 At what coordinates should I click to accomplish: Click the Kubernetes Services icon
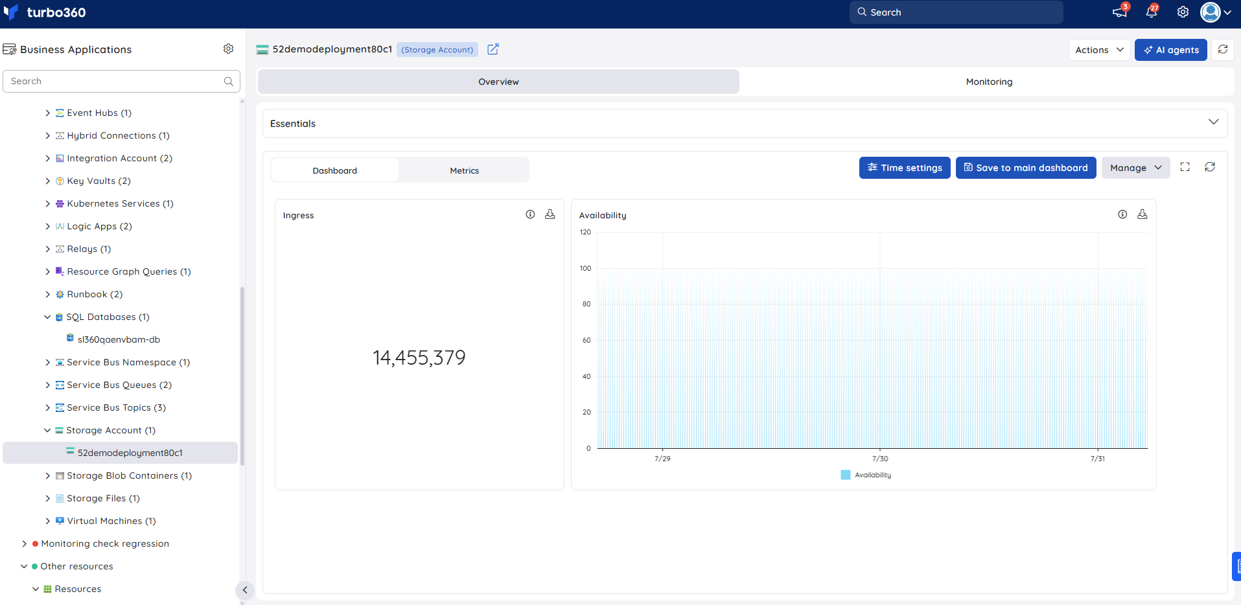click(x=60, y=203)
